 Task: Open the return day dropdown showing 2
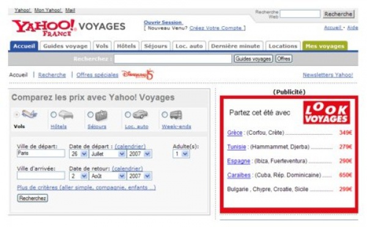pyautogui.click(x=79, y=176)
